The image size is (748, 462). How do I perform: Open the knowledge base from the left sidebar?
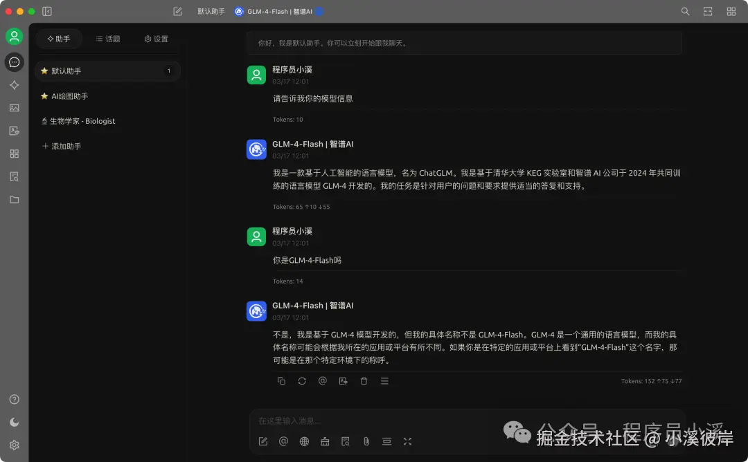[x=15, y=176]
